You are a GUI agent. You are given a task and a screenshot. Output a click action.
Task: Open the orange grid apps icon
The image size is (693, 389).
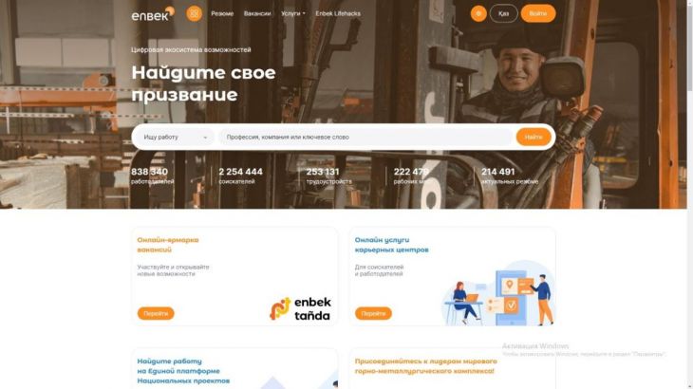(x=194, y=13)
